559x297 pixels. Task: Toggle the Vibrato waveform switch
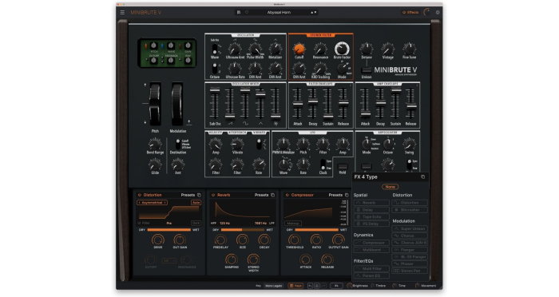[260, 144]
